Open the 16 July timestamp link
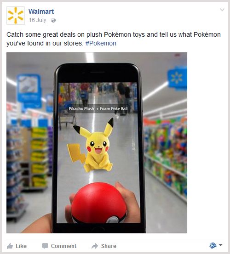230x254 pixels. [37, 20]
